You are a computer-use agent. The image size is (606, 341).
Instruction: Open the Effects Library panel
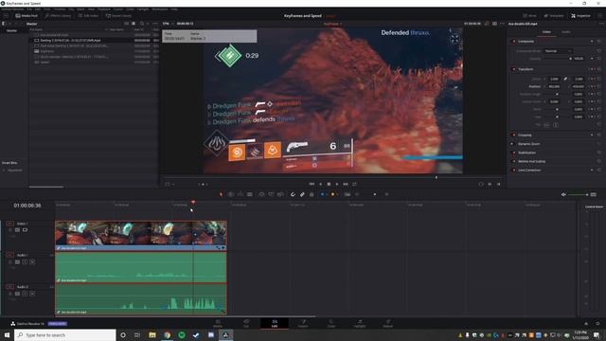point(58,16)
